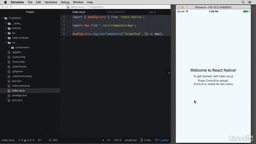Select the TargetSum folder icon

tap(6, 18)
